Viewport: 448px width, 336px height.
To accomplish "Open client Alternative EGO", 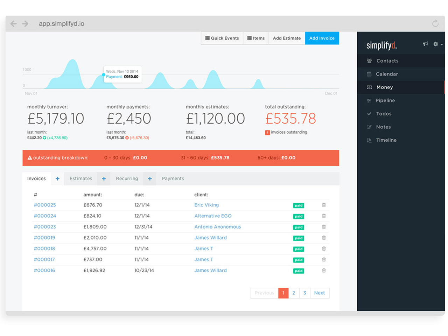I will pos(213,216).
